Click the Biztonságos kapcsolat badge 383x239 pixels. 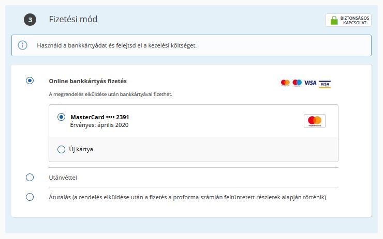point(348,20)
